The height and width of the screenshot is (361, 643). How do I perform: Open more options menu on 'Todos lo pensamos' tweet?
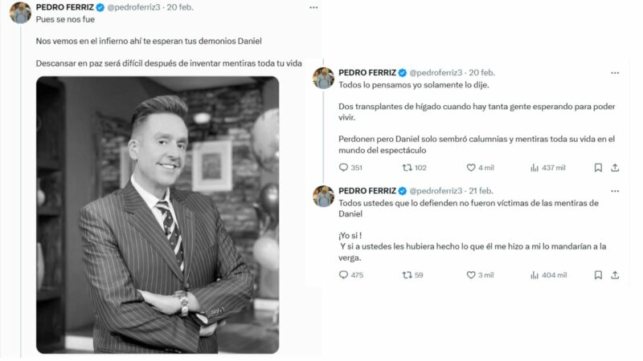click(x=615, y=73)
